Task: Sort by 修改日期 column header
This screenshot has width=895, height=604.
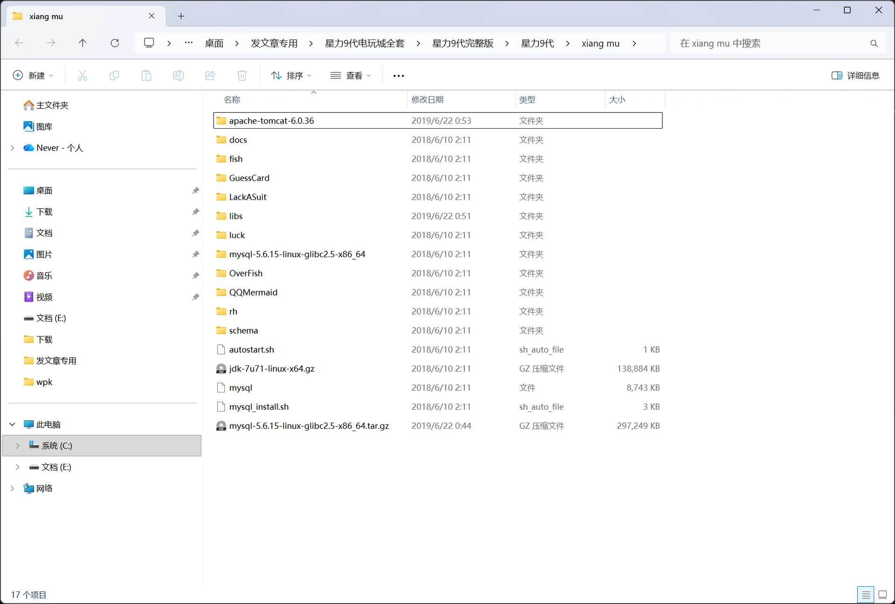Action: [x=461, y=100]
